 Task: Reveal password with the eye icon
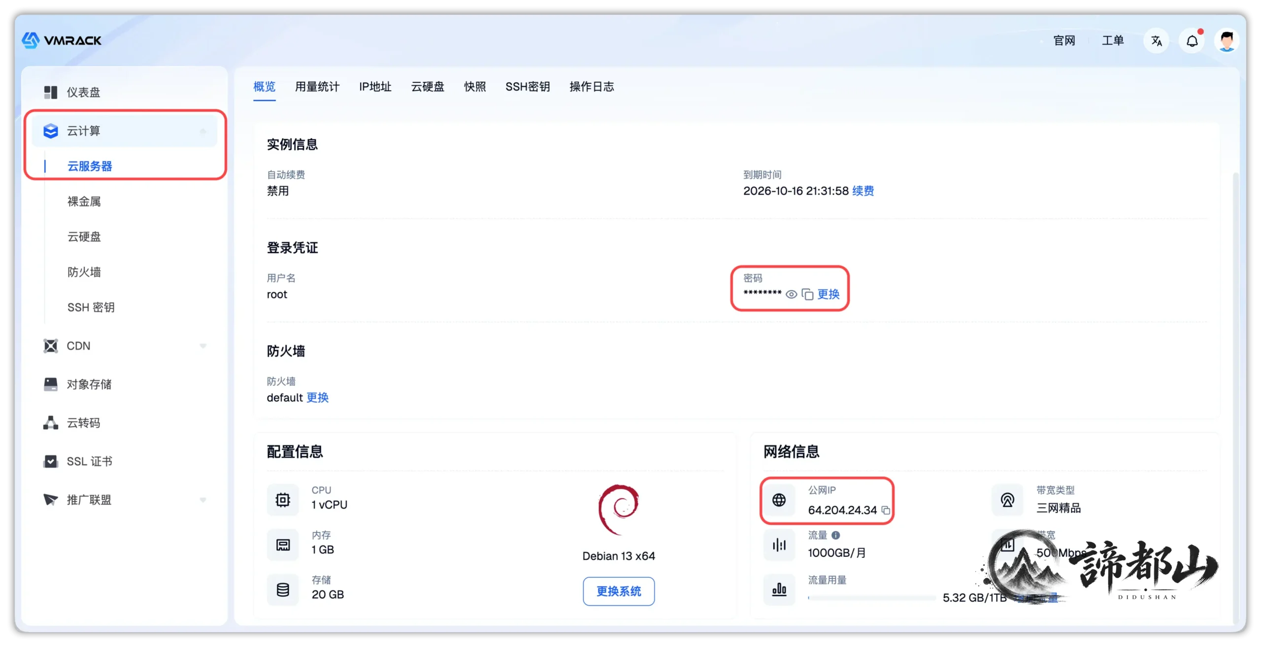tap(791, 295)
